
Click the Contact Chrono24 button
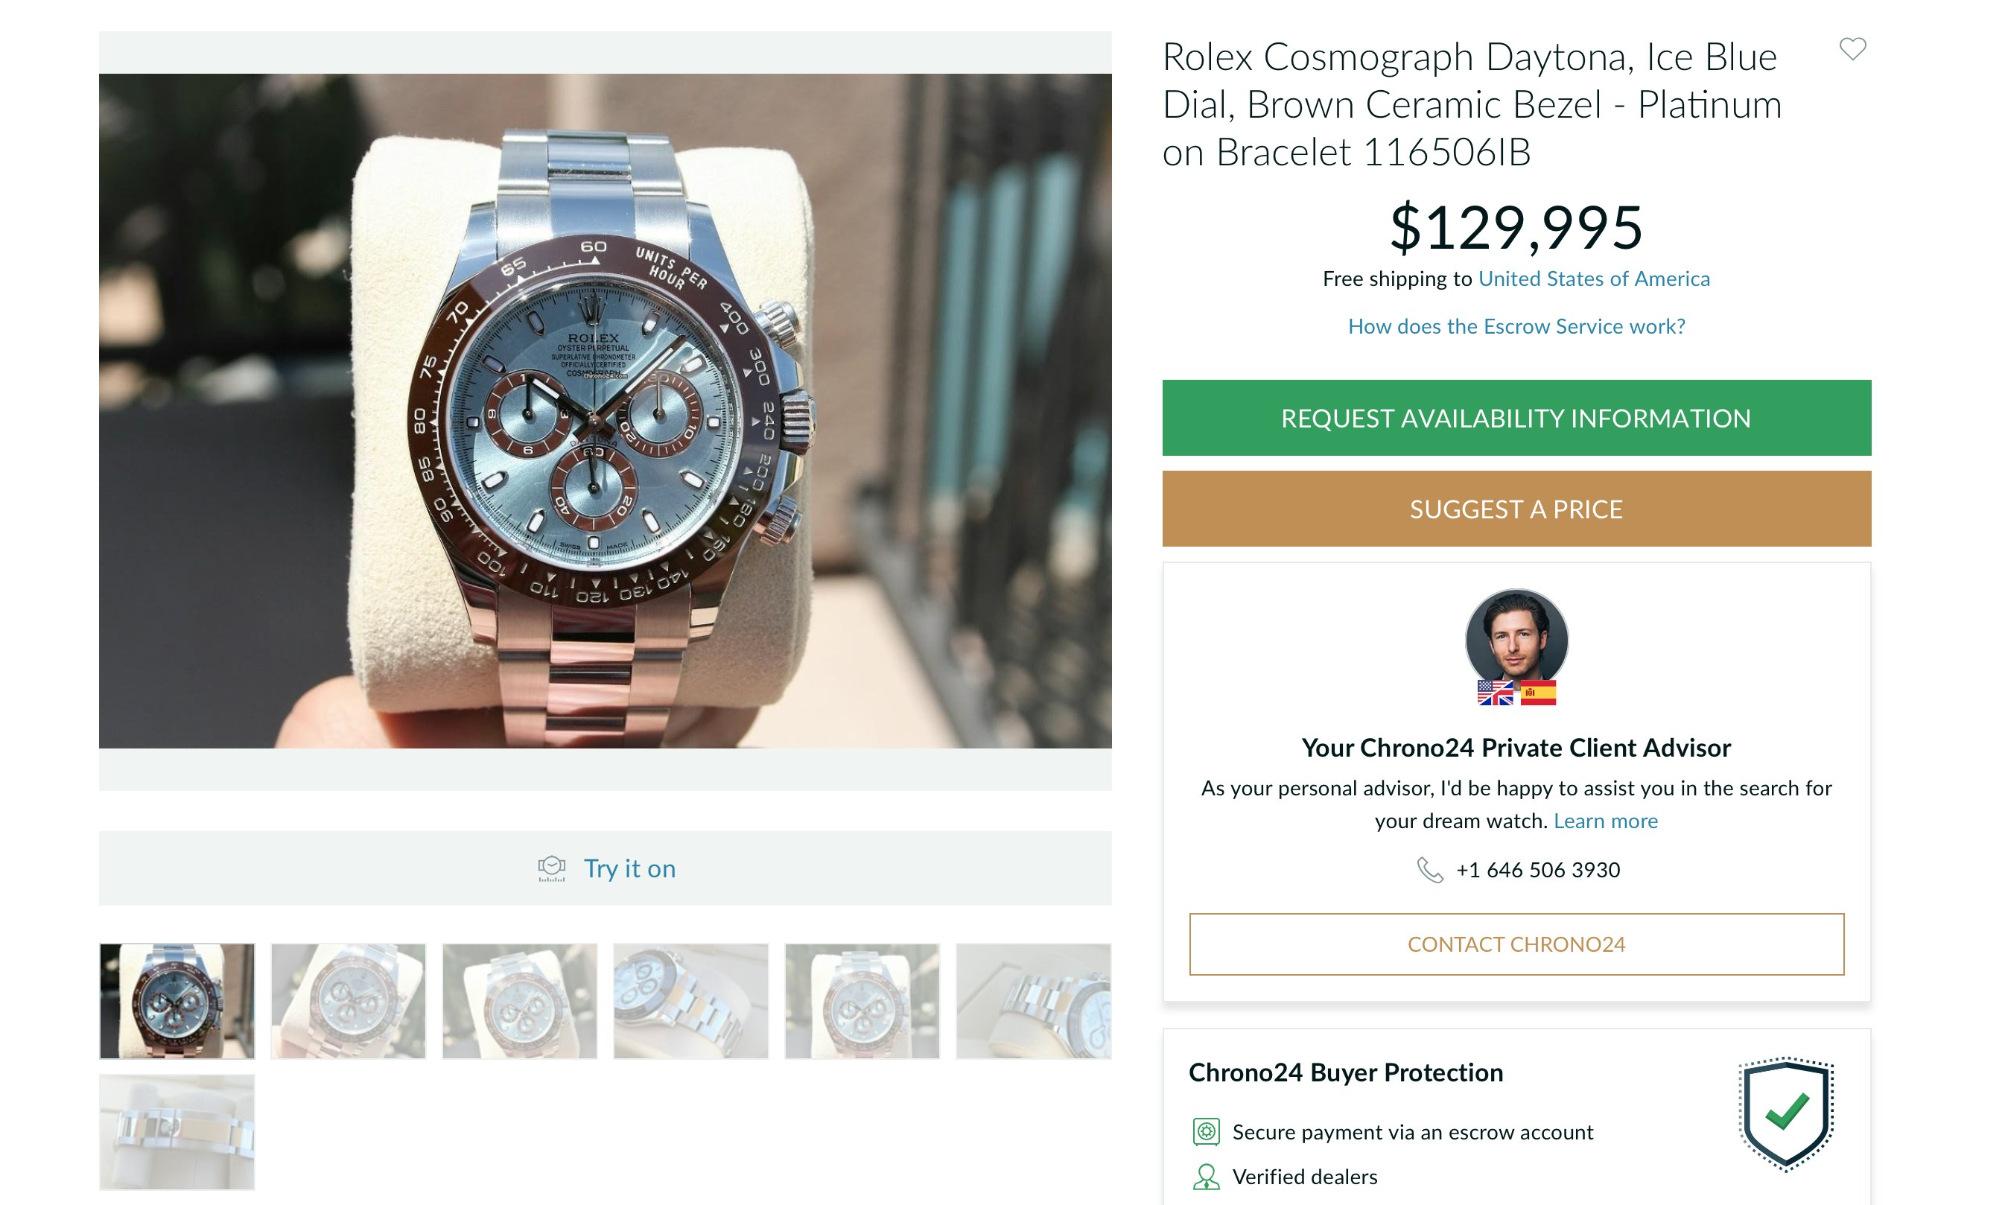point(1516,944)
